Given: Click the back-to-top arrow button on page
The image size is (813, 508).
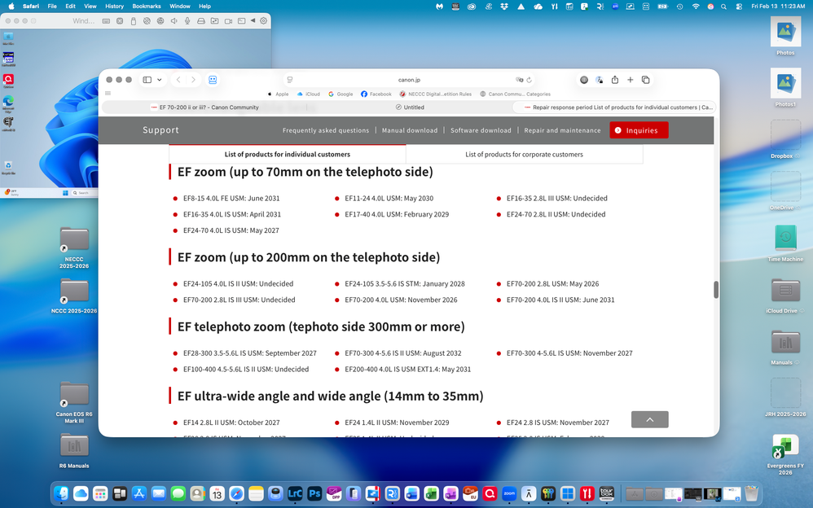Looking at the screenshot, I should point(650,419).
